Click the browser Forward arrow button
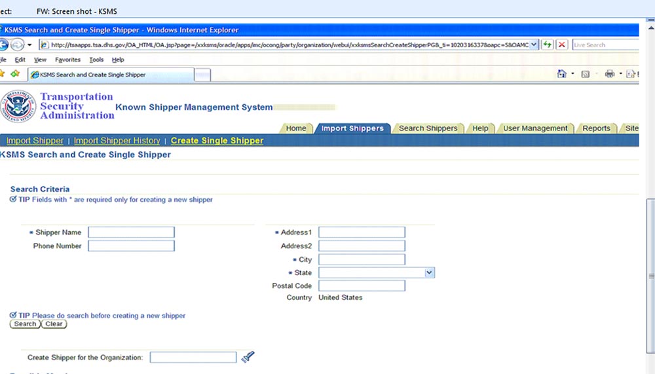Screen dimensions: 655x374 tap(18, 45)
